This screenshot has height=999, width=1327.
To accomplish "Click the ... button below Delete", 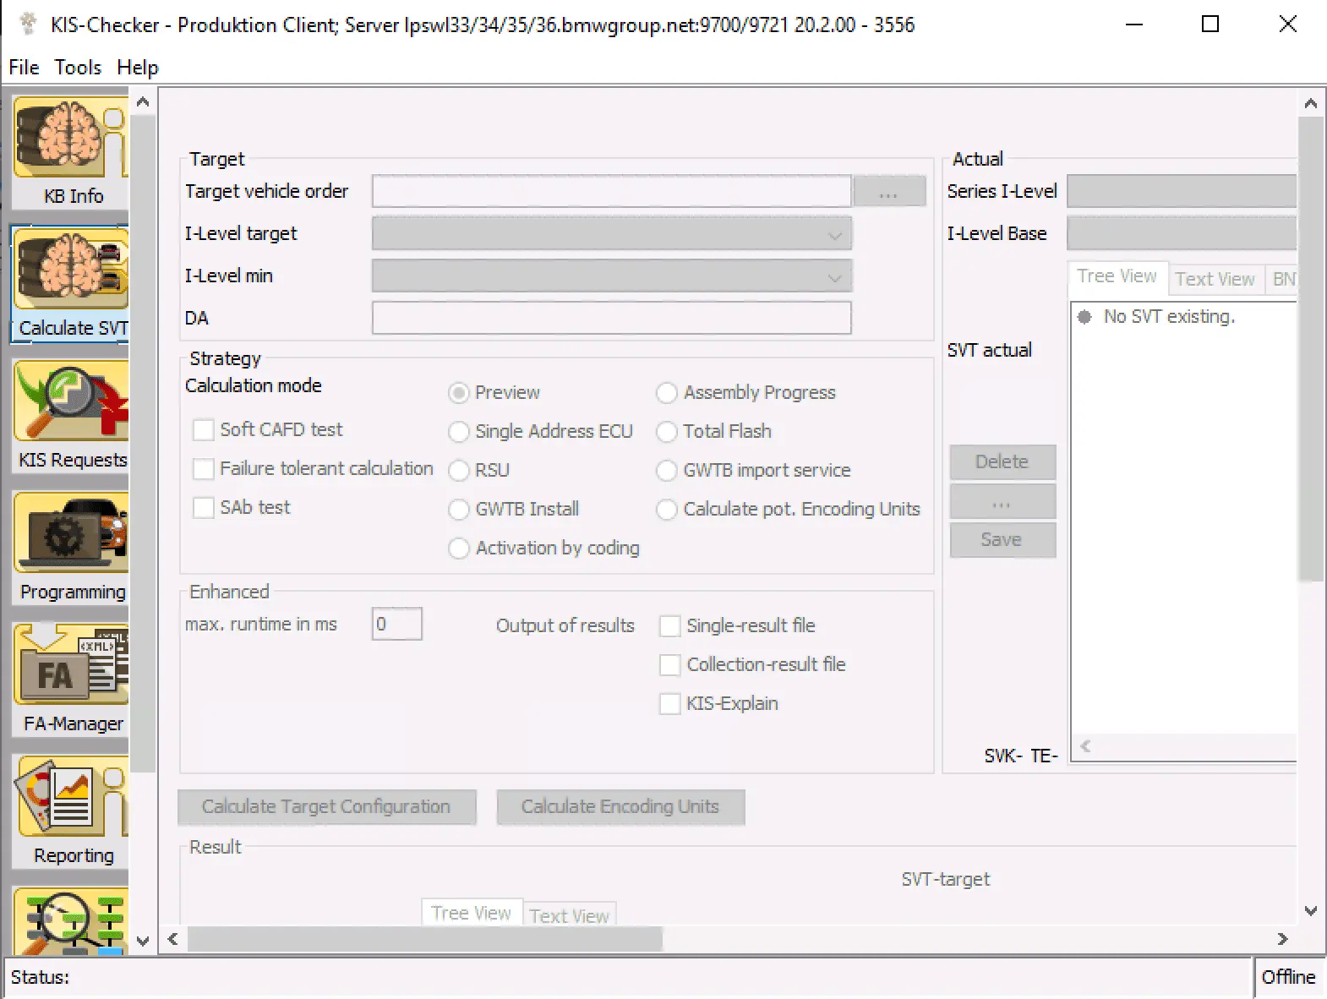I will coord(1002,501).
